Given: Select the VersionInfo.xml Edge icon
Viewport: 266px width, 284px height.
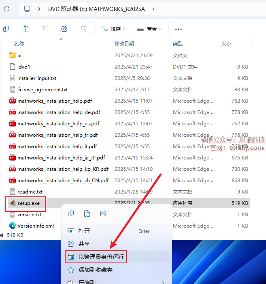Looking at the screenshot, I should point(13,226).
